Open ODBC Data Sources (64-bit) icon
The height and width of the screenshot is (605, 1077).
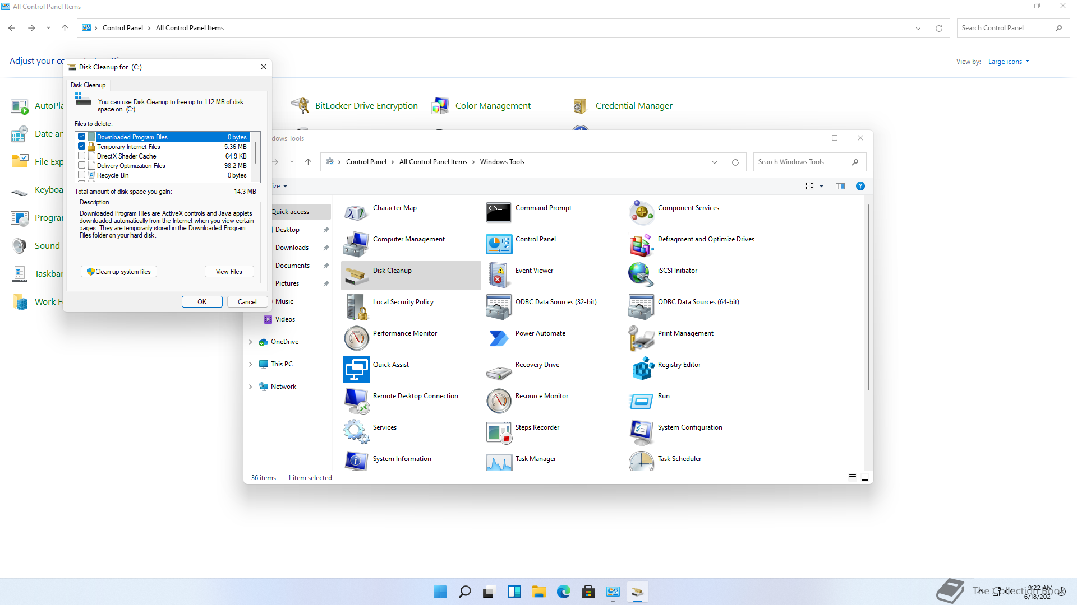(641, 306)
